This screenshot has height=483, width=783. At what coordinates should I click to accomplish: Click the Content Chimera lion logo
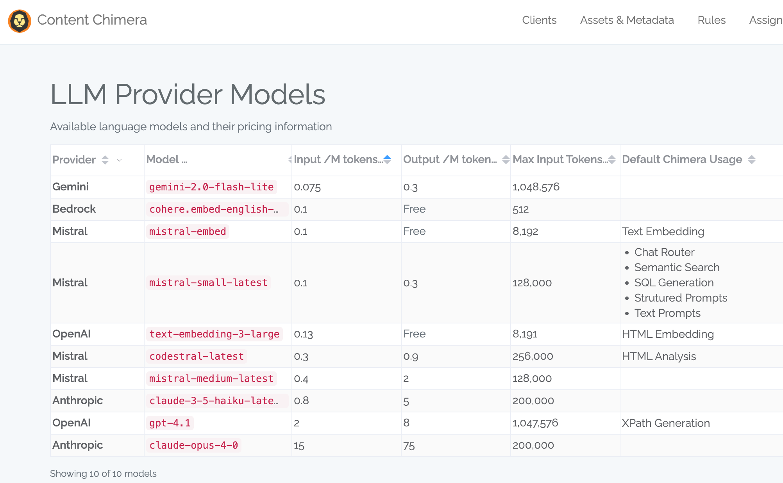coord(20,21)
